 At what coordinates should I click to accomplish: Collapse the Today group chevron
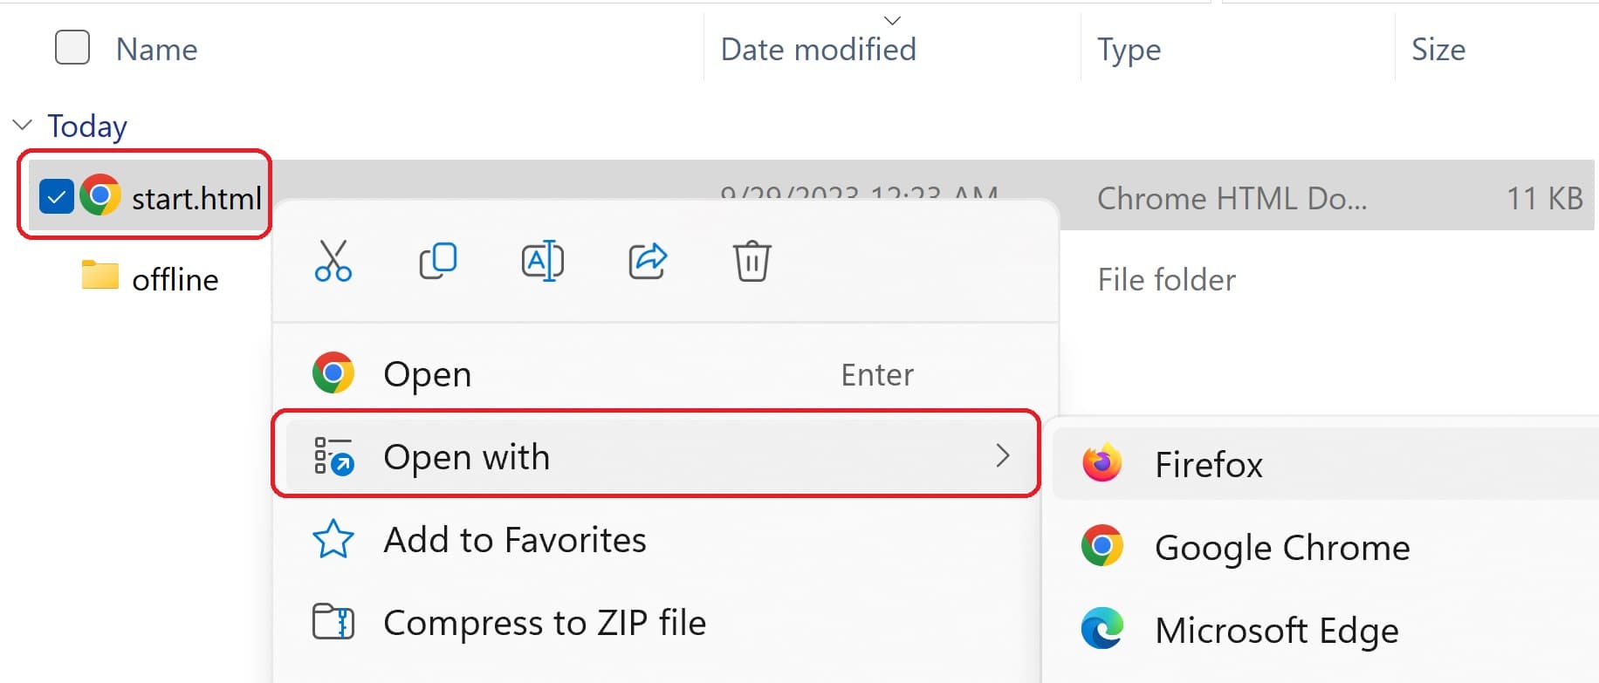(23, 125)
